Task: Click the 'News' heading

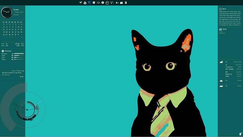Action: [224, 9]
